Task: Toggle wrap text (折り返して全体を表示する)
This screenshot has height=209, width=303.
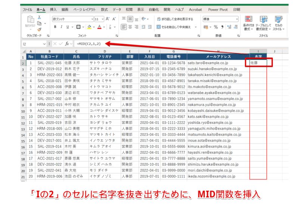Action: pos(175,19)
